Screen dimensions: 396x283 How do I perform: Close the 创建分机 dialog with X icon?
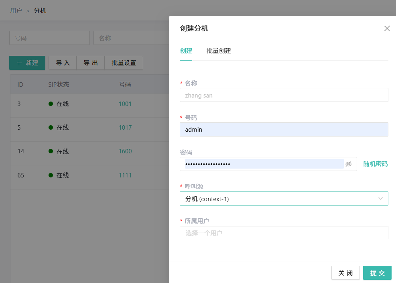387,29
